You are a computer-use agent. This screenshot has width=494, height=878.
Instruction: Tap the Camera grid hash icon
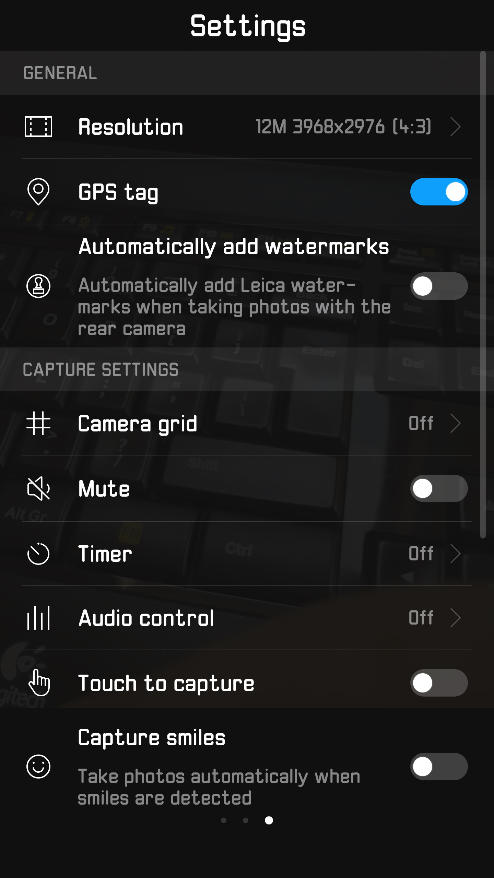click(38, 423)
